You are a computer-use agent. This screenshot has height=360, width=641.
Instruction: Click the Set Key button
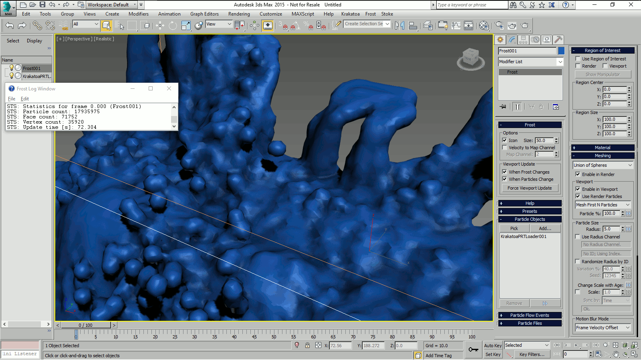coord(493,354)
